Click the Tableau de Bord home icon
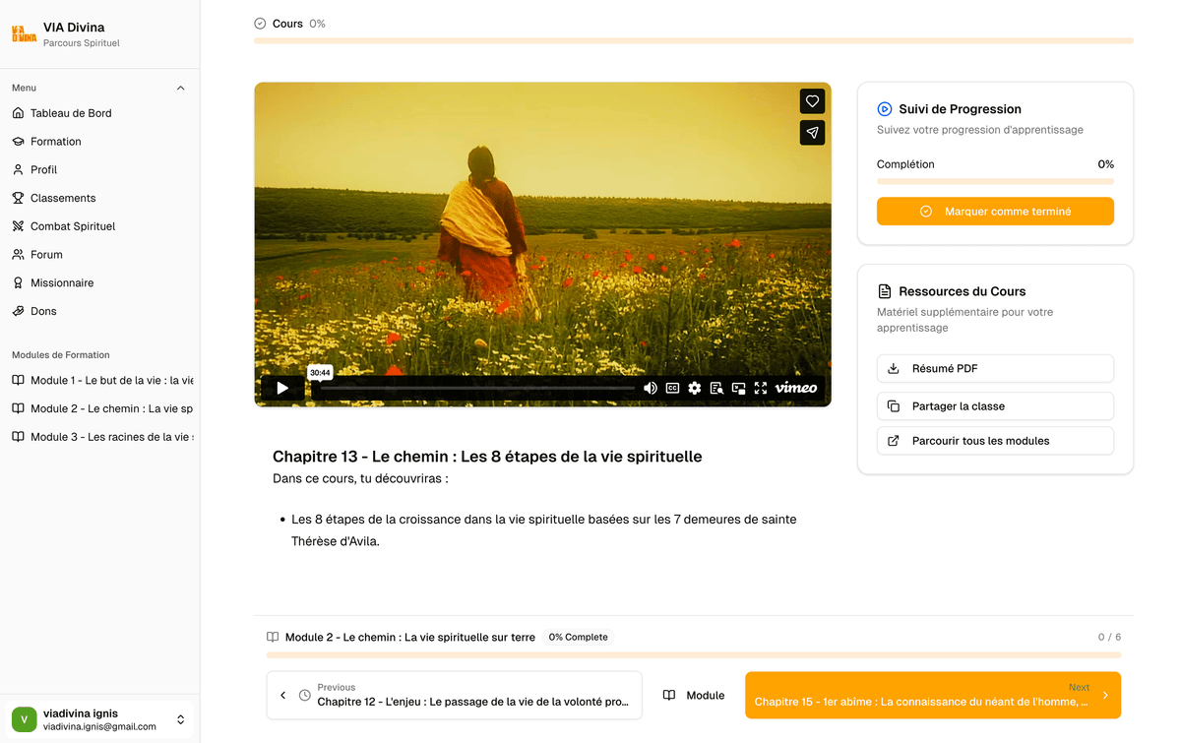This screenshot has height=743, width=1181. coord(18,113)
